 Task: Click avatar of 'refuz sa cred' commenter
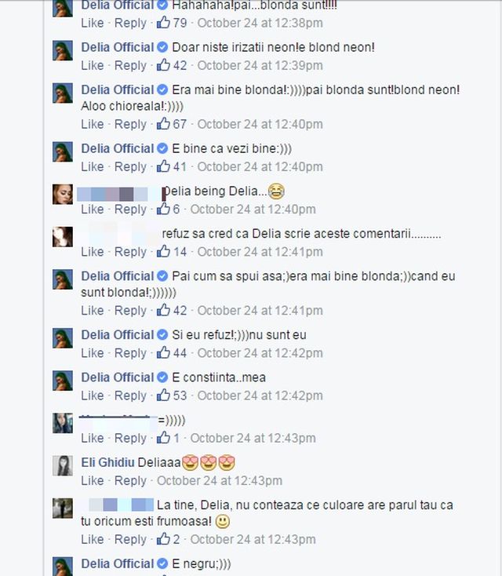(63, 237)
